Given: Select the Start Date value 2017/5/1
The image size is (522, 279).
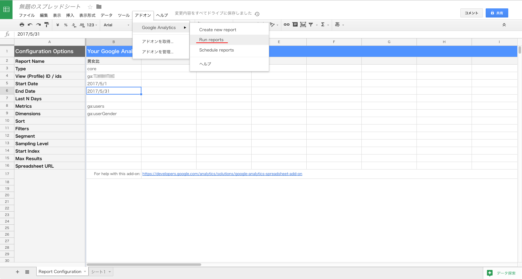Looking at the screenshot, I should pos(114,84).
